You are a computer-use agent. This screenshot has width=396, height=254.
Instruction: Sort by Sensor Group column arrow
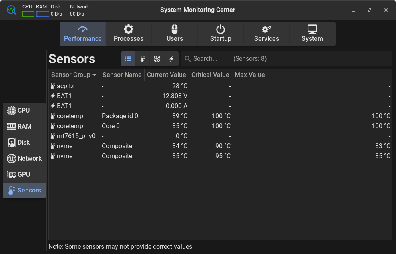tap(94, 75)
